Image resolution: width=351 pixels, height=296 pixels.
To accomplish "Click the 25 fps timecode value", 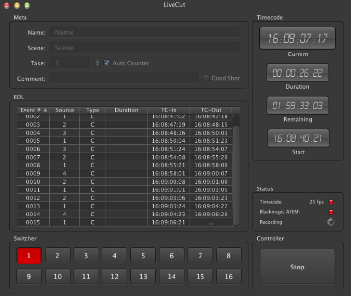I will [316, 202].
